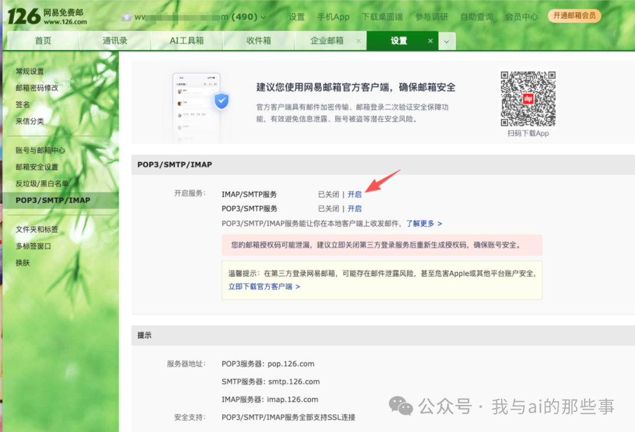Open 会员中心 in the header
This screenshot has width=635, height=432.
[522, 17]
